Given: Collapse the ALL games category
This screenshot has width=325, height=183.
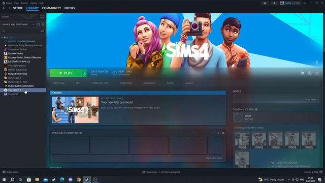Looking at the screenshot, I should 2,38.
